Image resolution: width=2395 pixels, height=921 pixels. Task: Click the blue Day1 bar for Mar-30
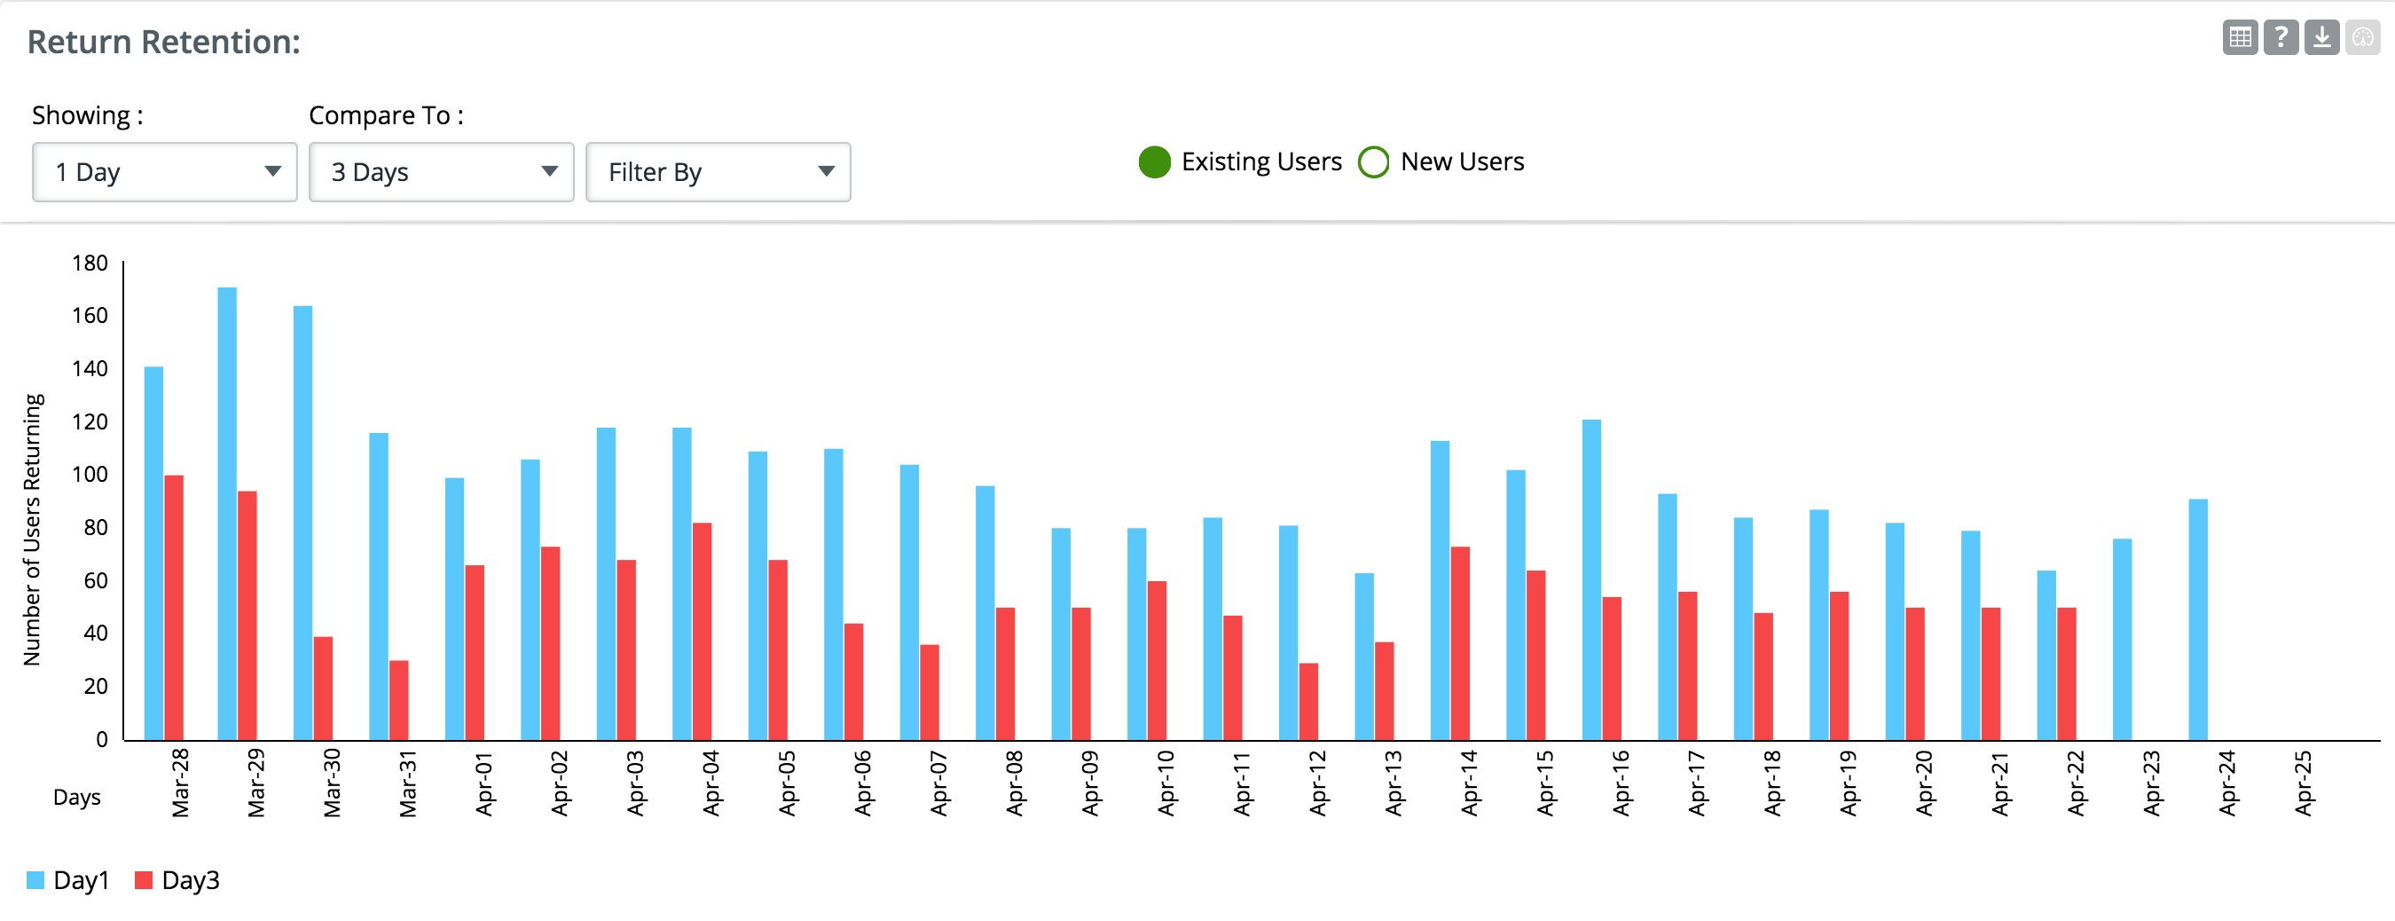pyautogui.click(x=303, y=523)
